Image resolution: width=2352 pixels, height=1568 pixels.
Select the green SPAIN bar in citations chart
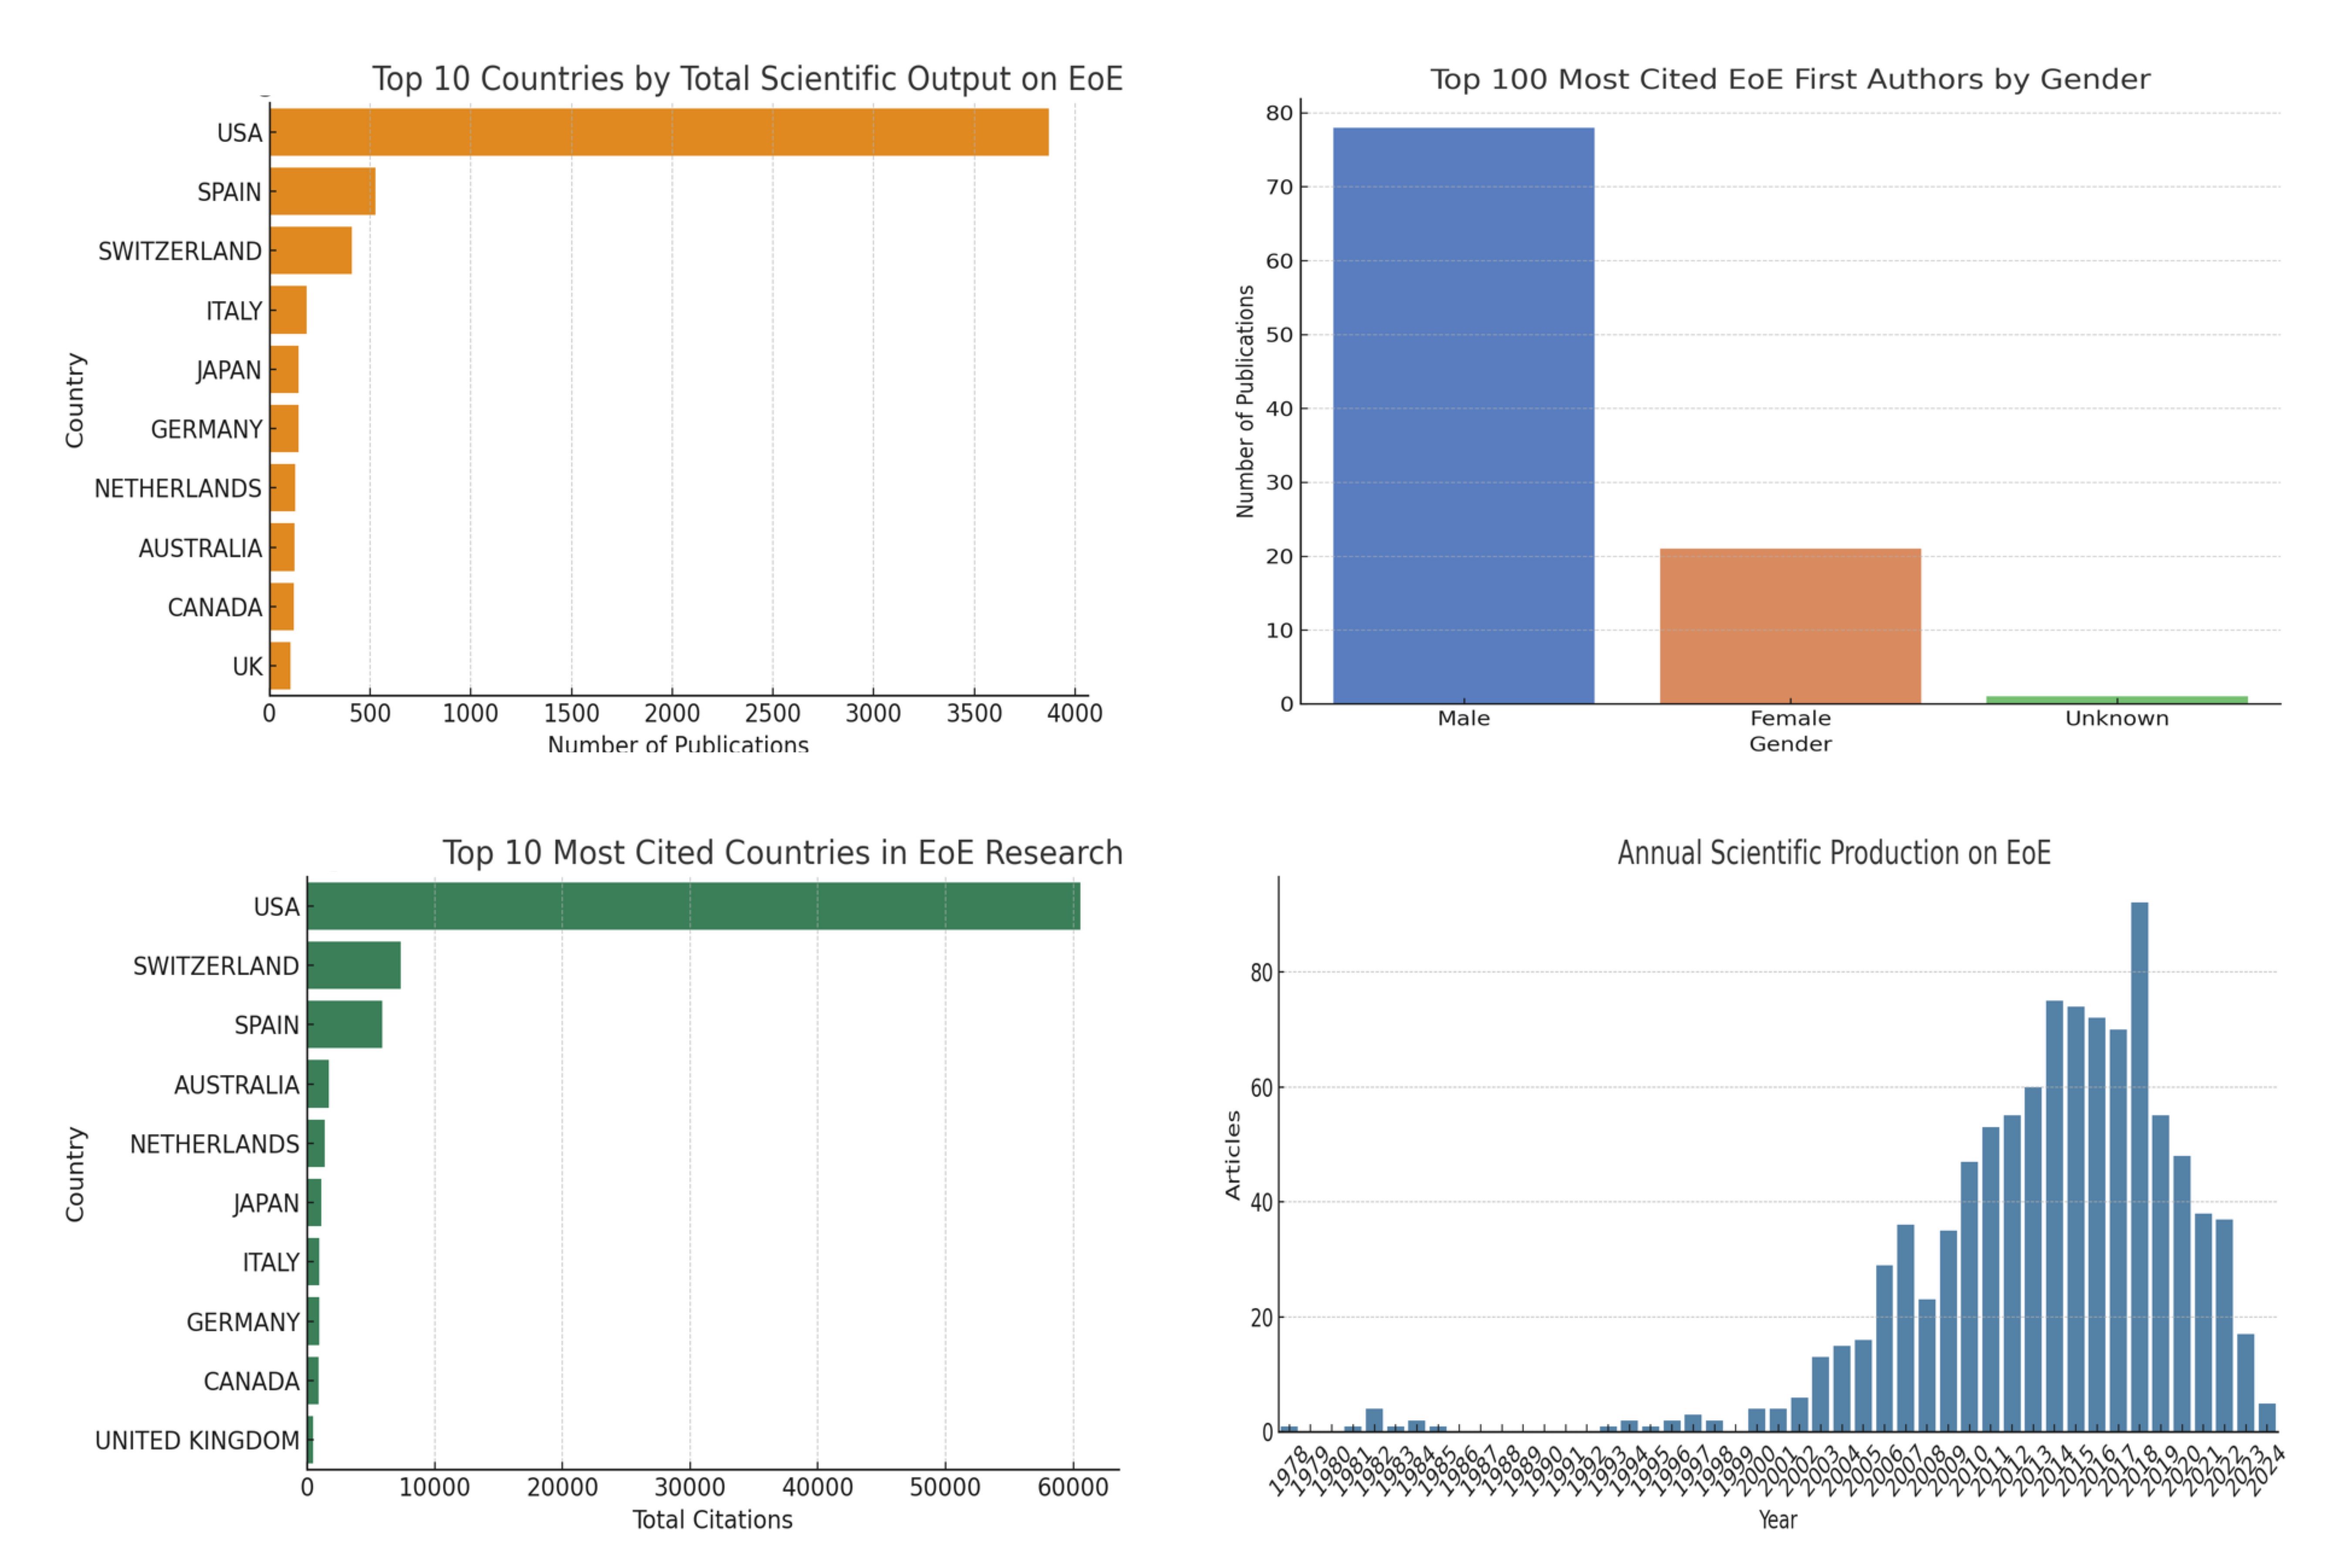(x=345, y=1024)
